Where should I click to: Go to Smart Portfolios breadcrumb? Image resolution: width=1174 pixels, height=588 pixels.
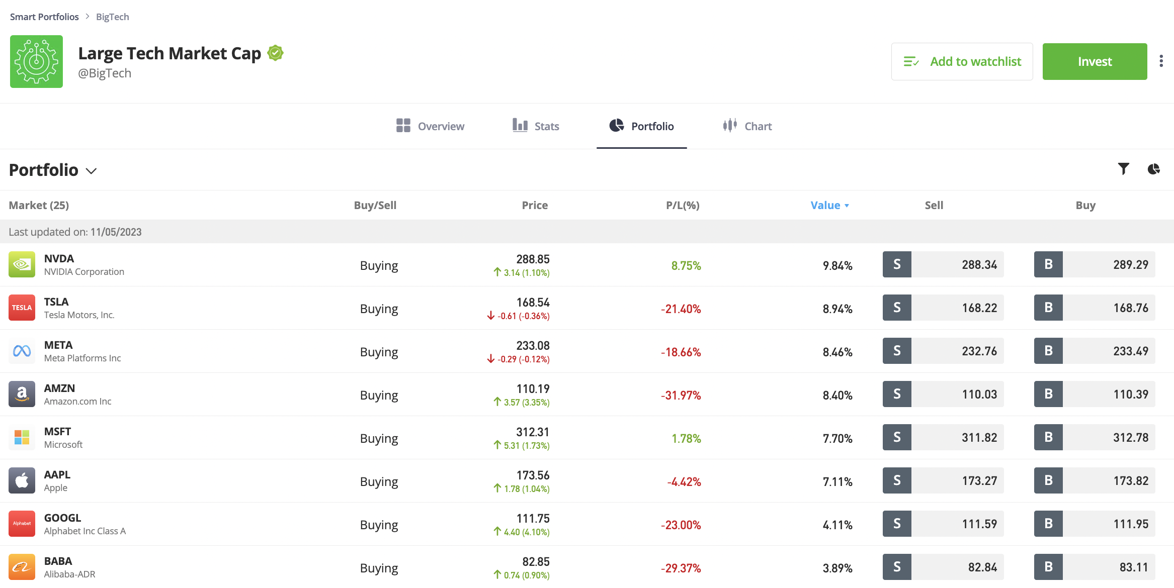tap(44, 17)
